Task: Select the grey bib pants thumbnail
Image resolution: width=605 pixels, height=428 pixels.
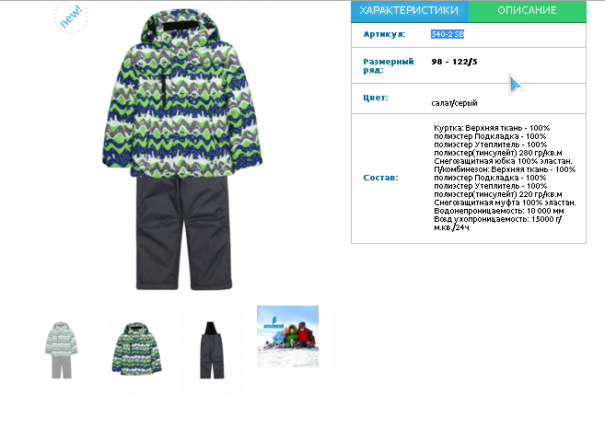Action: (212, 350)
